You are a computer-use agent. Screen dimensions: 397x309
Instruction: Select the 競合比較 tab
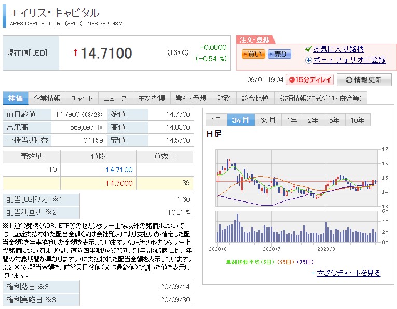[255, 98]
